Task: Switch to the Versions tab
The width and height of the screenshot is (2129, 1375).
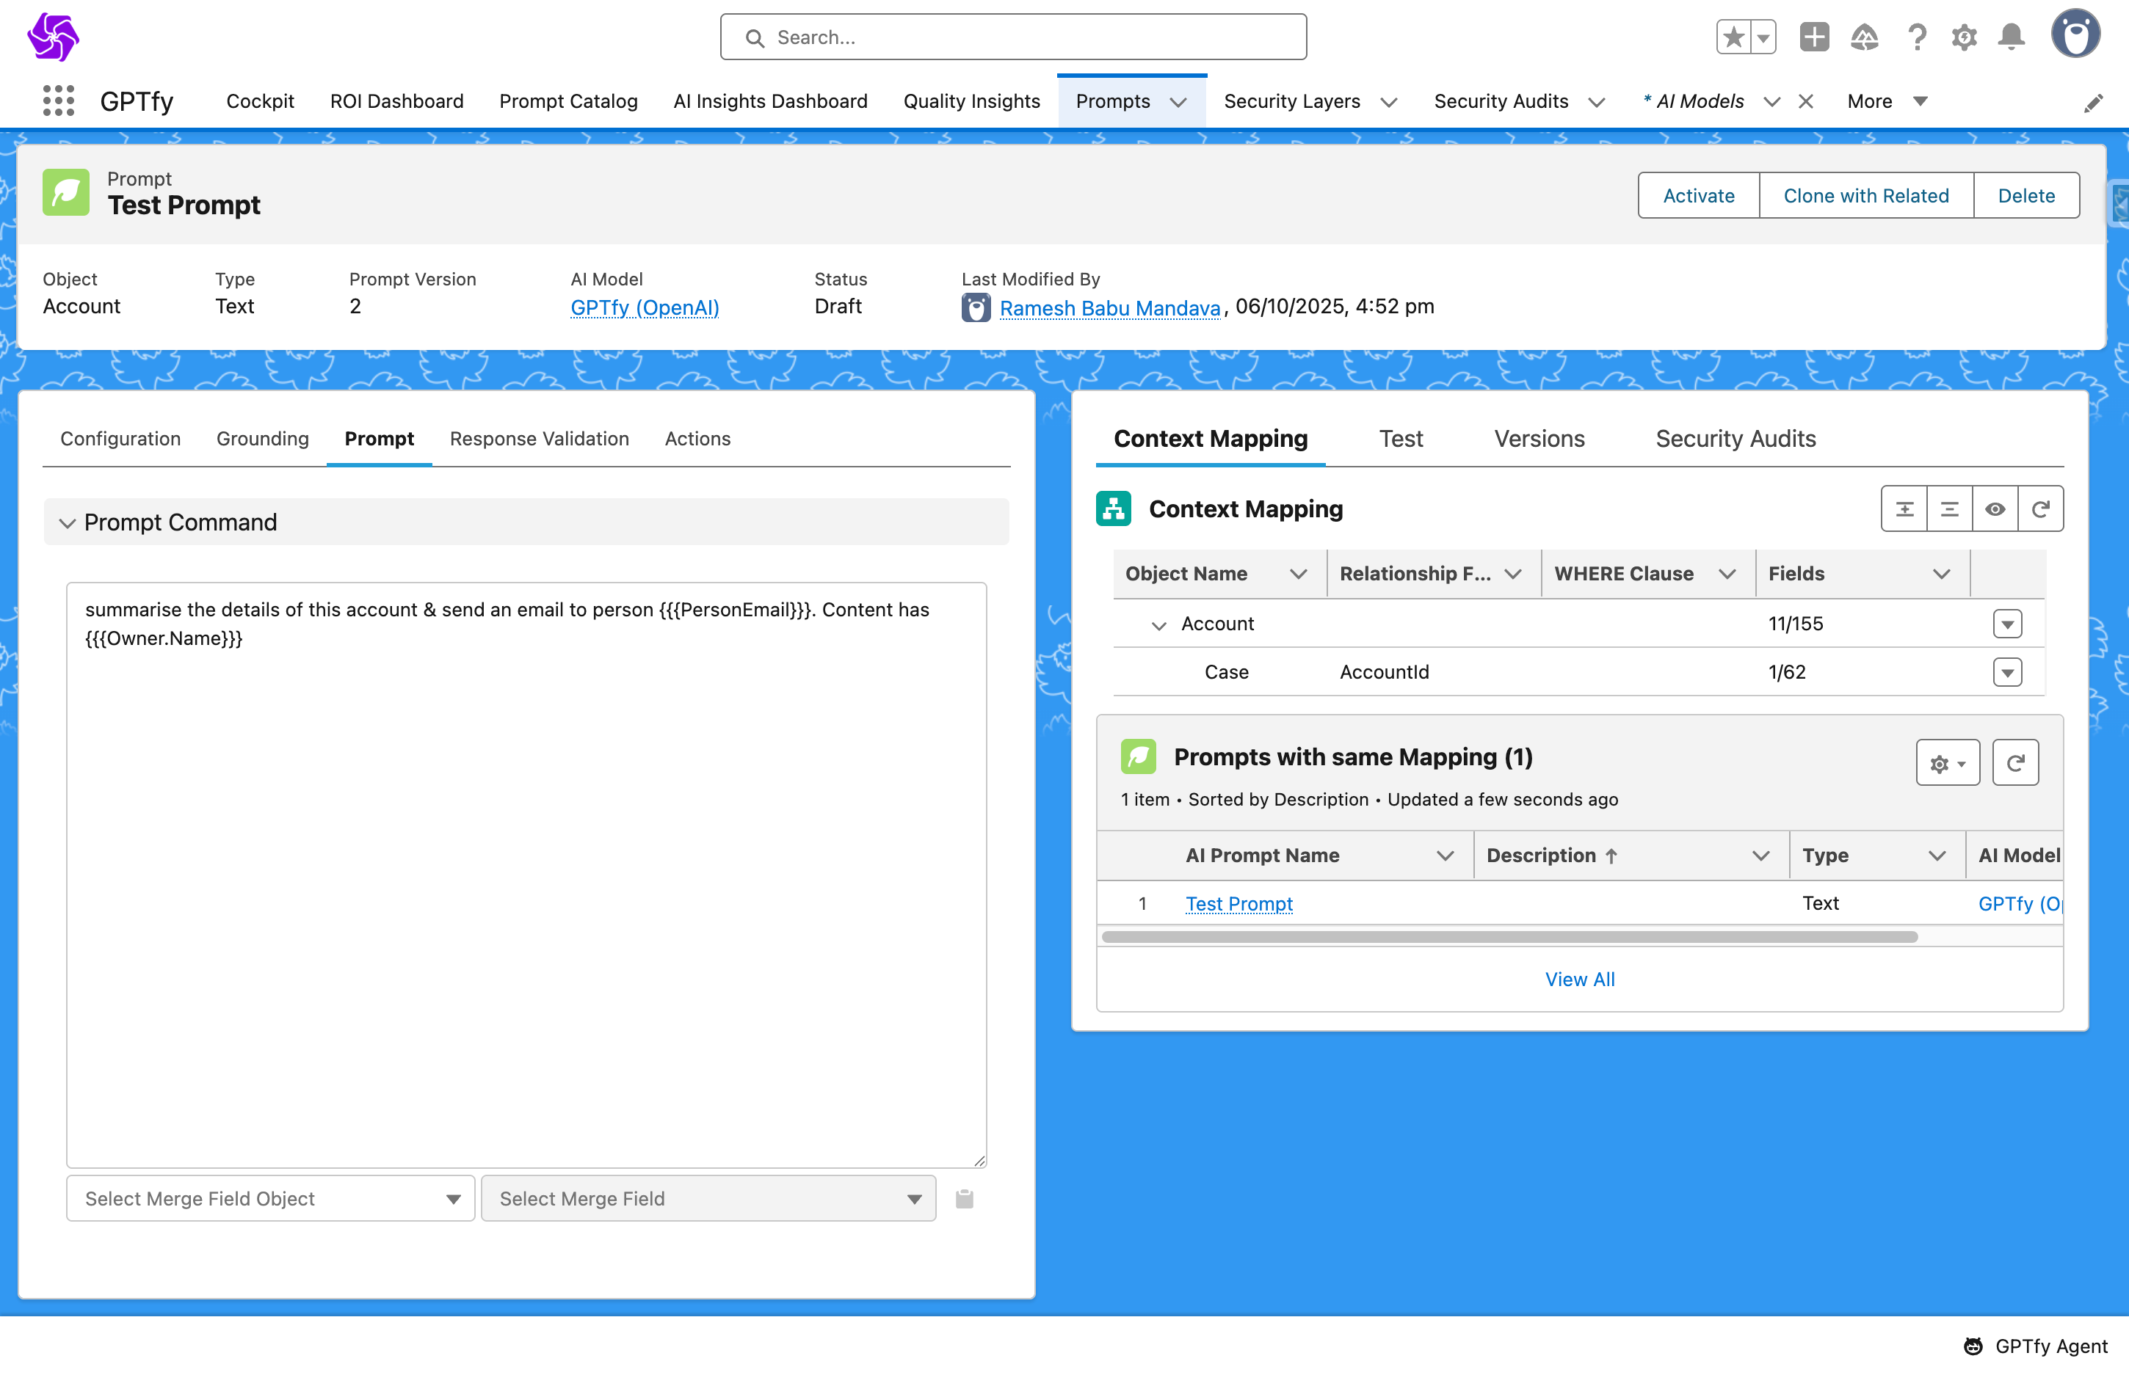Action: [1539, 438]
